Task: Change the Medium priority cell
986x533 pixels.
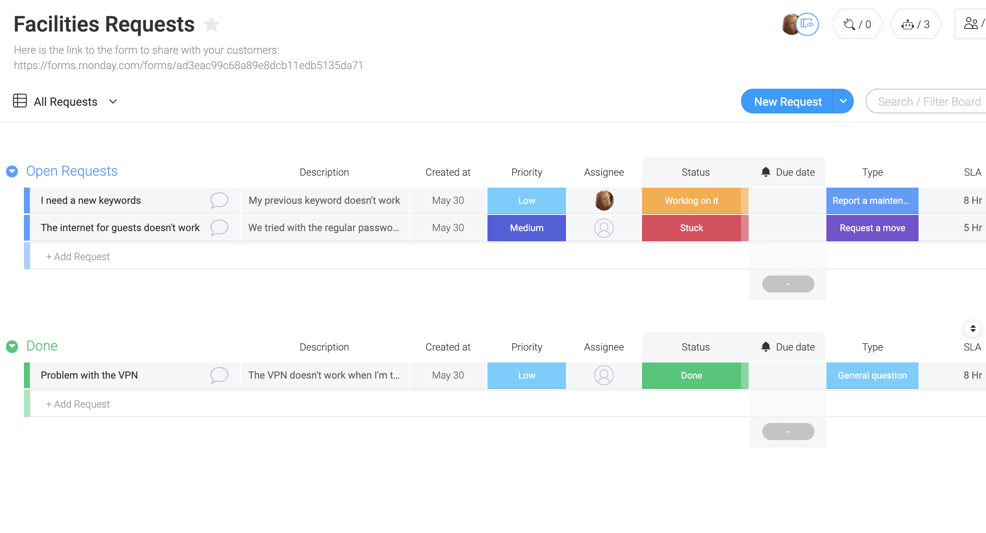Action: coord(526,228)
